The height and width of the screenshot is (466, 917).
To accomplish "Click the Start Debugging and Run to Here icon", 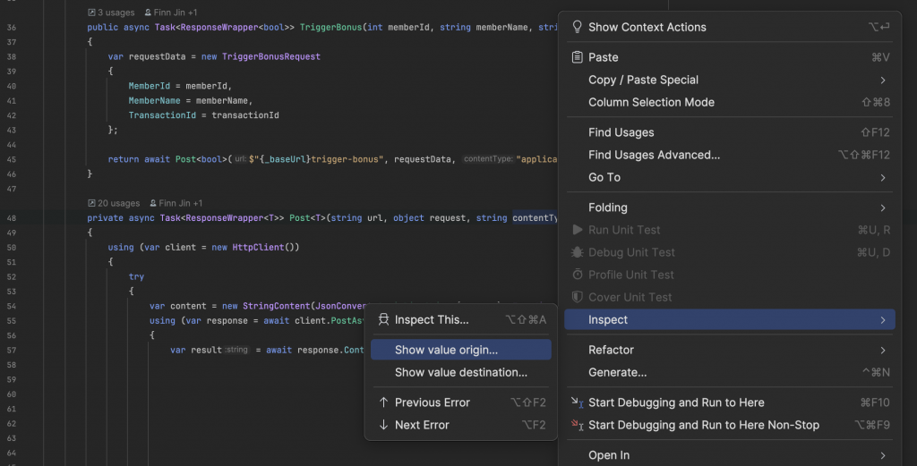I will 577,402.
